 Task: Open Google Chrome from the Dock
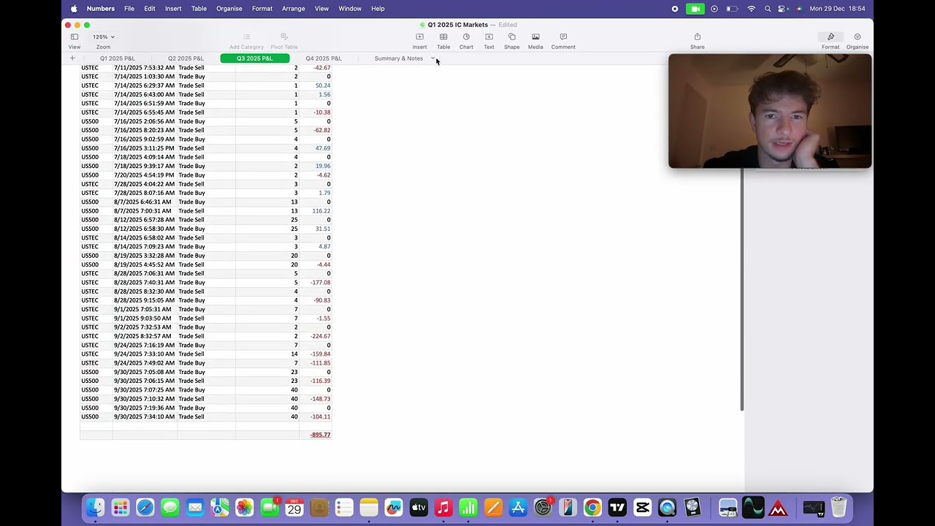[x=592, y=507]
